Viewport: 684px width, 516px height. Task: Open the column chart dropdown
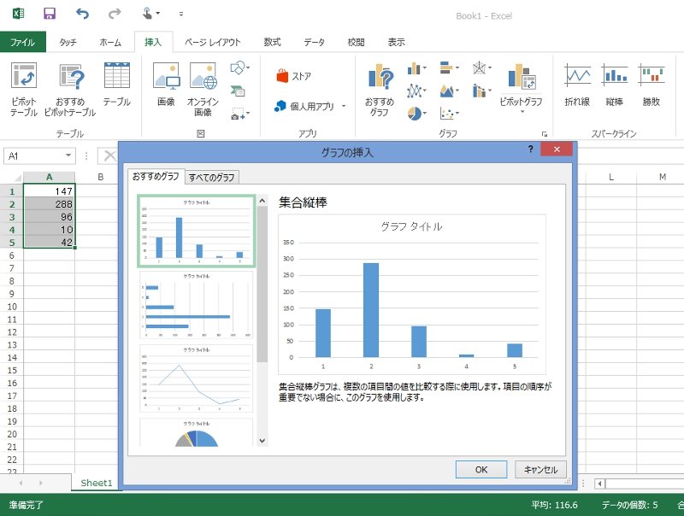(416, 68)
